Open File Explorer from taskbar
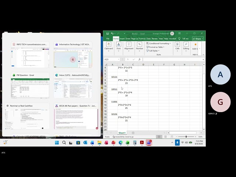Screen dimensions: 236x177 click(x=99, y=142)
